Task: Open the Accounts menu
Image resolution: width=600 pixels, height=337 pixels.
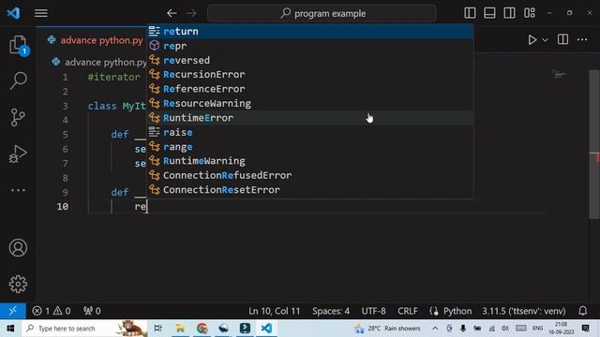Action: click(x=18, y=247)
